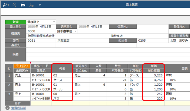
Task: Click the バラ 荷姿 name cell
Action: click(62, 98)
